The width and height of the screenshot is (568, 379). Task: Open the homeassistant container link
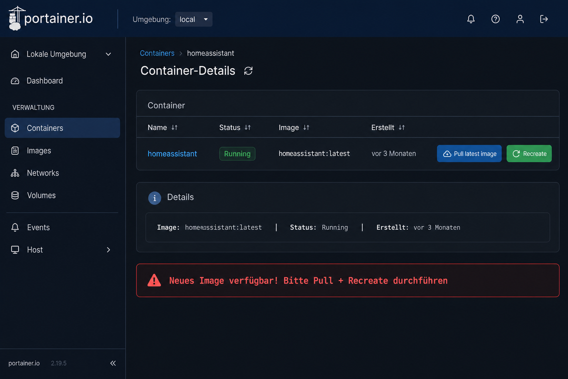[x=172, y=154]
